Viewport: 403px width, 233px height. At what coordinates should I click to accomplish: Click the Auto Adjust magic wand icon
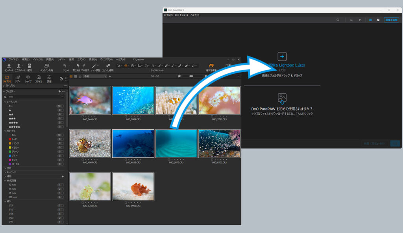click(x=94, y=66)
